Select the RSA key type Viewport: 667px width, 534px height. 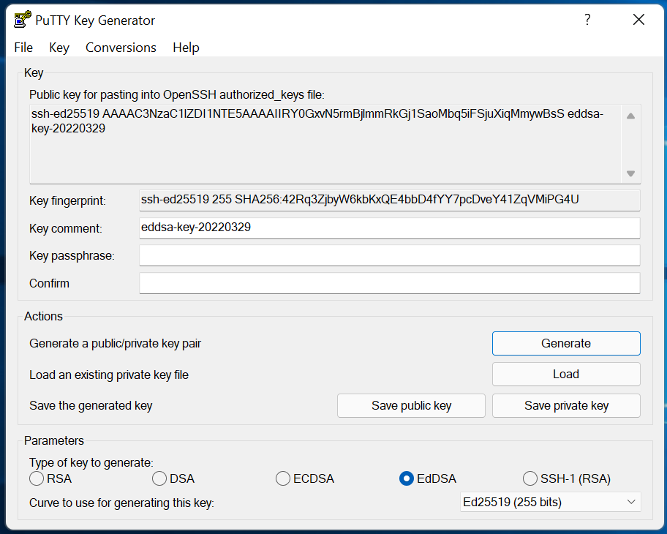click(36, 478)
